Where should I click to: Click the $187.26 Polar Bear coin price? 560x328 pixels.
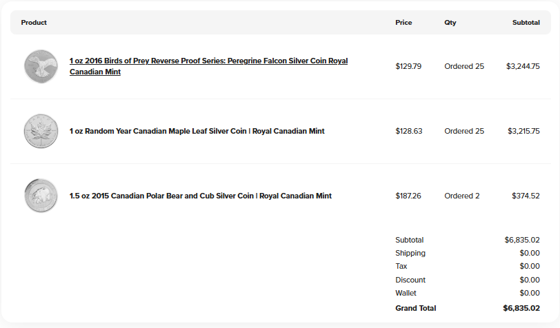point(408,196)
